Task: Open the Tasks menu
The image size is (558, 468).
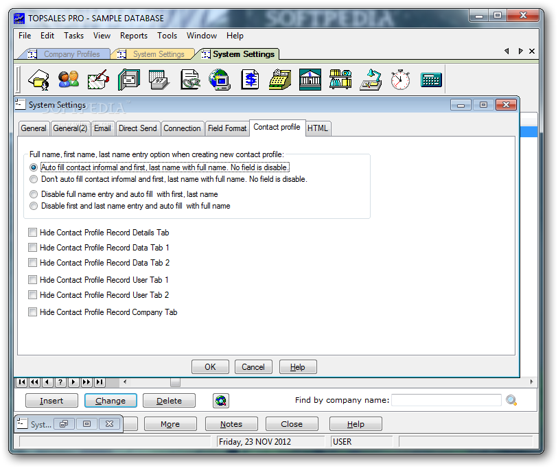Action: coord(73,36)
